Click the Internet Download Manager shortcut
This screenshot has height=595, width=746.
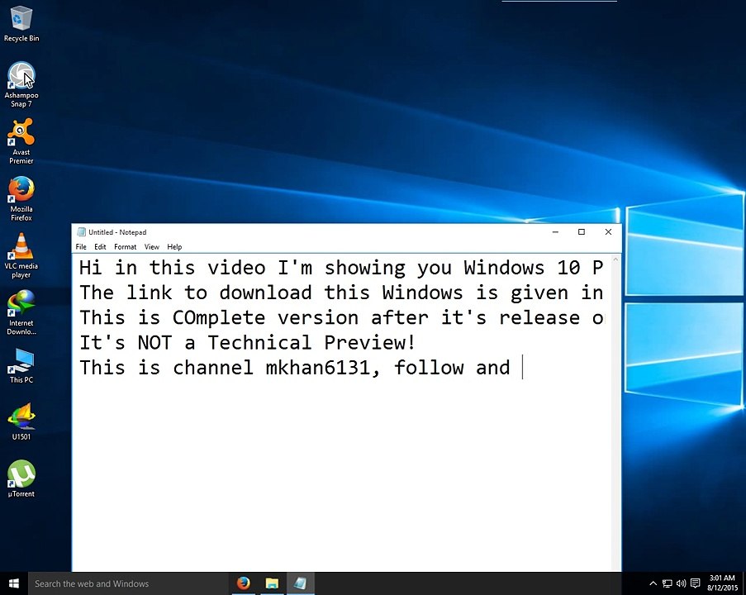tap(21, 312)
